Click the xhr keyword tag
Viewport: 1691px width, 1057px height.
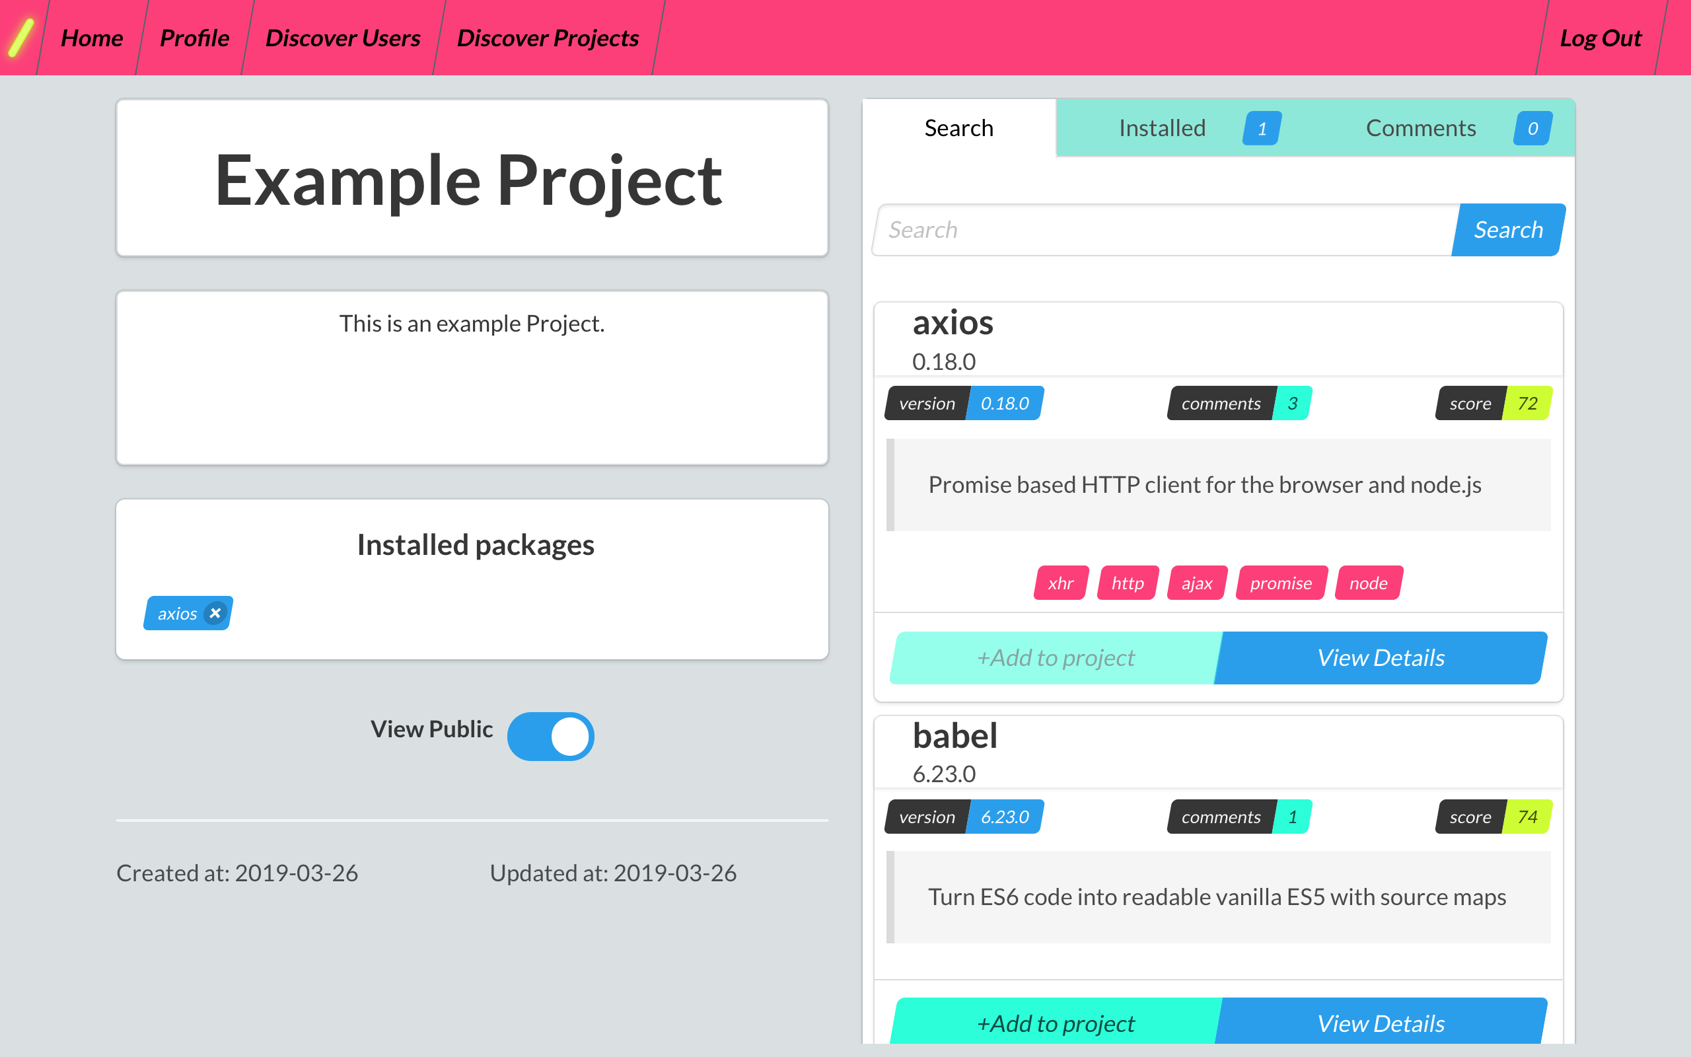(1060, 583)
